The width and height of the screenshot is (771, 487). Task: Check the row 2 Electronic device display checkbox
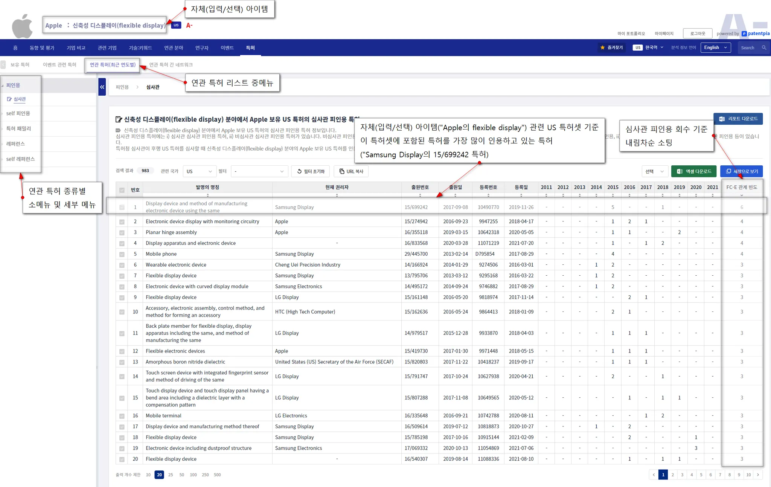(x=122, y=222)
